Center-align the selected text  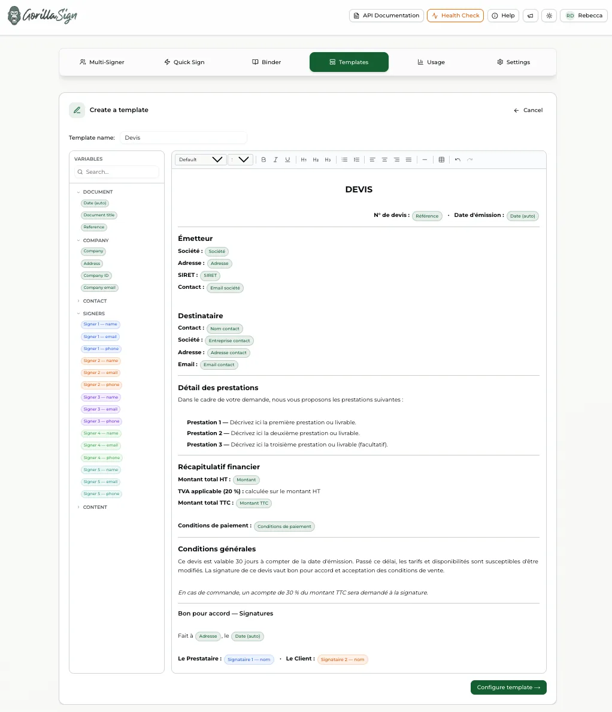384,159
